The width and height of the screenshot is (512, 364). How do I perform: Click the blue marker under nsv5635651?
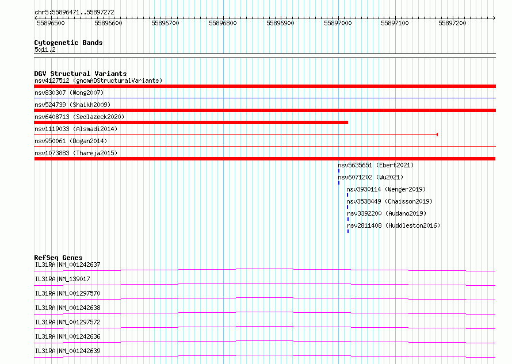point(339,171)
